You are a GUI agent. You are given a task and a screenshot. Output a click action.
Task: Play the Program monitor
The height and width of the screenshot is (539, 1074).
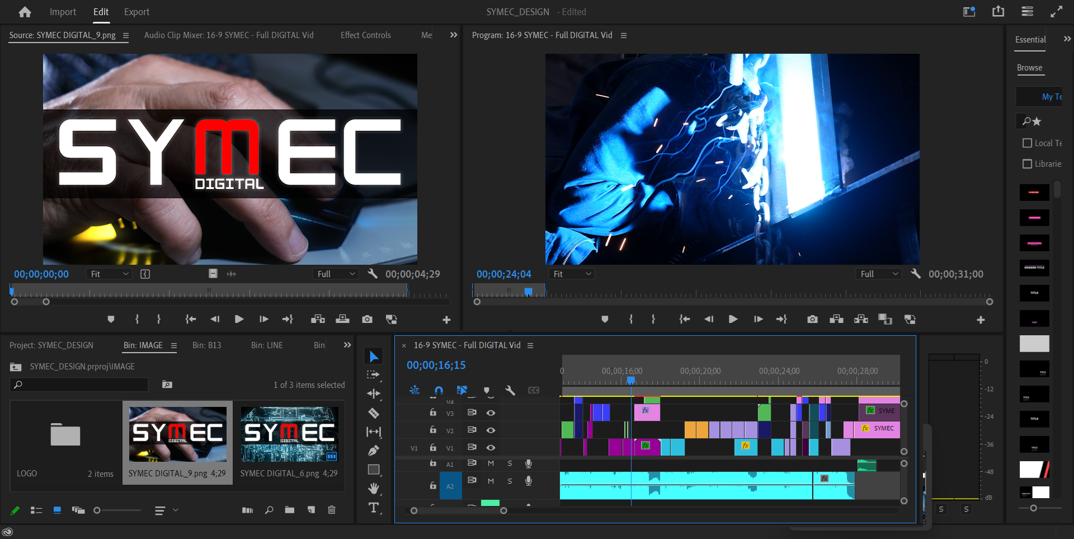click(x=733, y=319)
